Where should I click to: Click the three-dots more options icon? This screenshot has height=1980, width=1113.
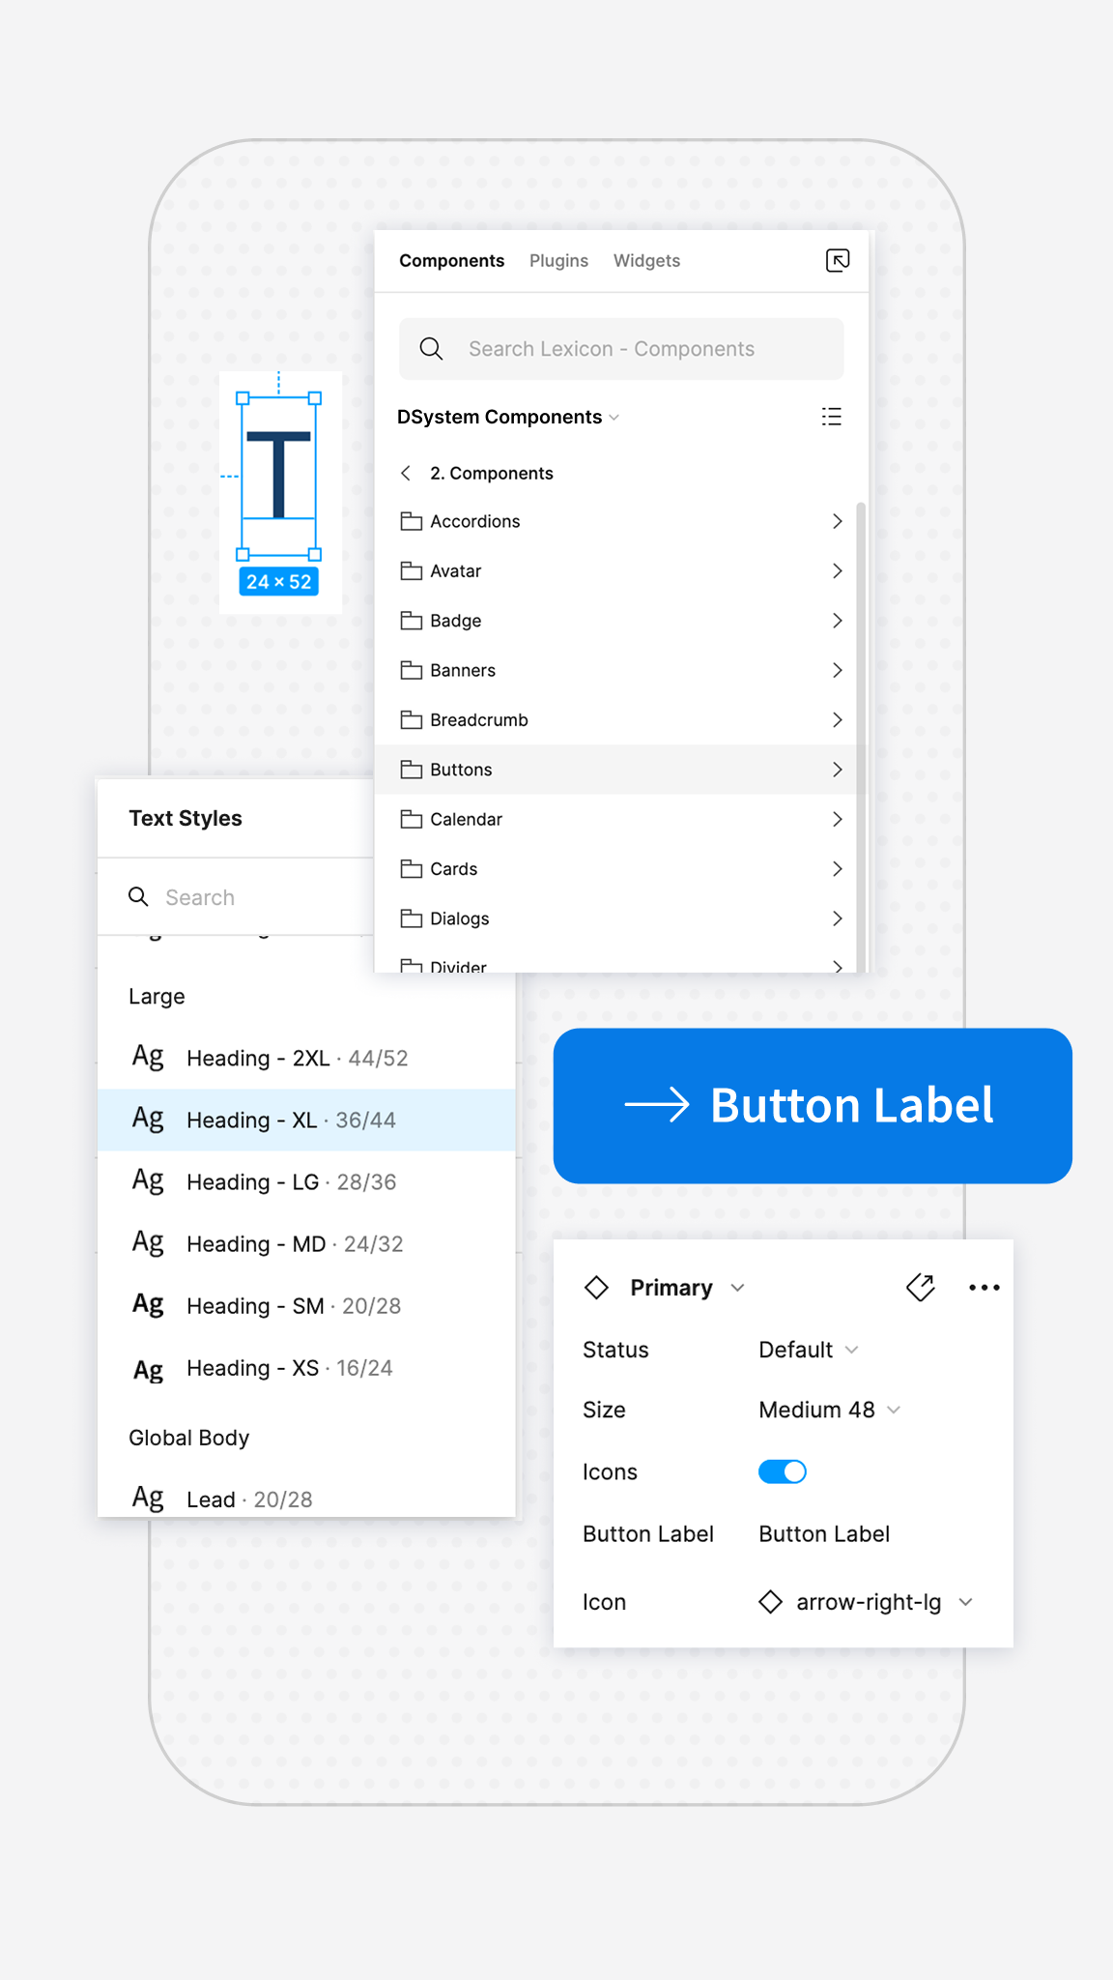coord(984,1288)
